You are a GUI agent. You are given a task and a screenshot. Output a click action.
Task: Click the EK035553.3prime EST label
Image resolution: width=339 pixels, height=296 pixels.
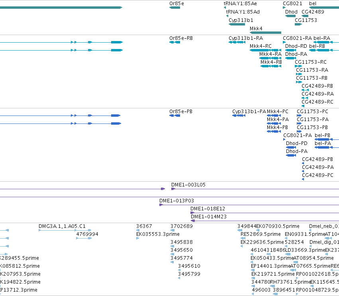[x=158, y=234]
